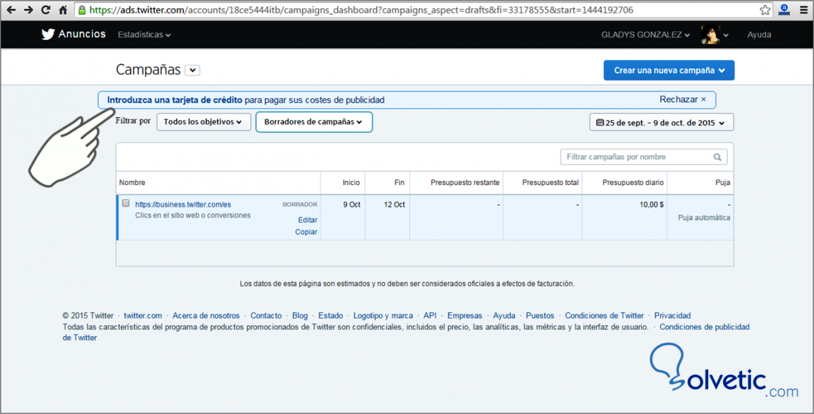Image resolution: width=814 pixels, height=414 pixels.
Task: Expand the Estadísticas menu
Action: (x=144, y=35)
